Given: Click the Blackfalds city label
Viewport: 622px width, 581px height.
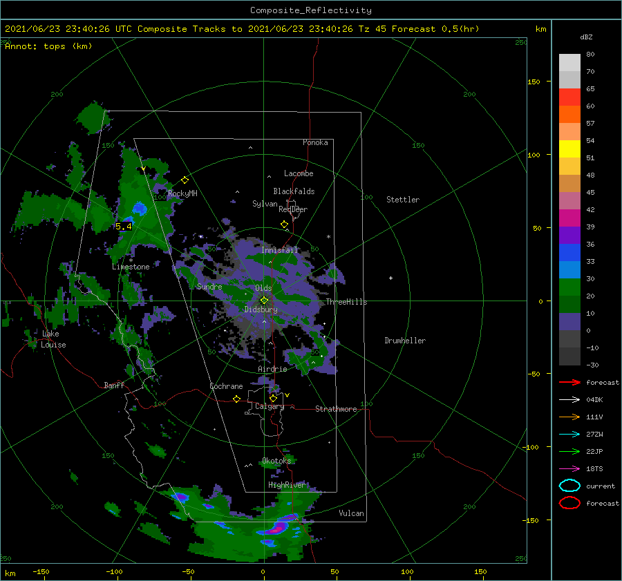Looking at the screenshot, I should (x=294, y=191).
